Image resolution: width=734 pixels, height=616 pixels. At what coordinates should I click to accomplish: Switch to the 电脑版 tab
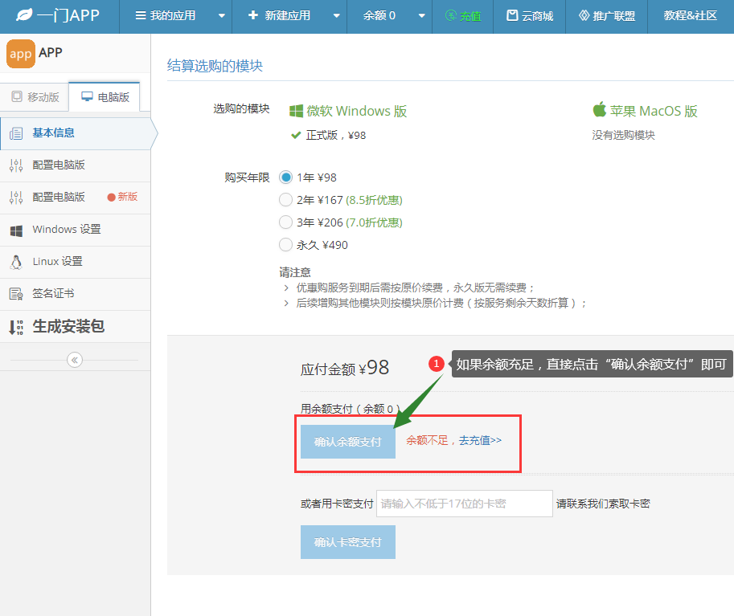click(105, 97)
